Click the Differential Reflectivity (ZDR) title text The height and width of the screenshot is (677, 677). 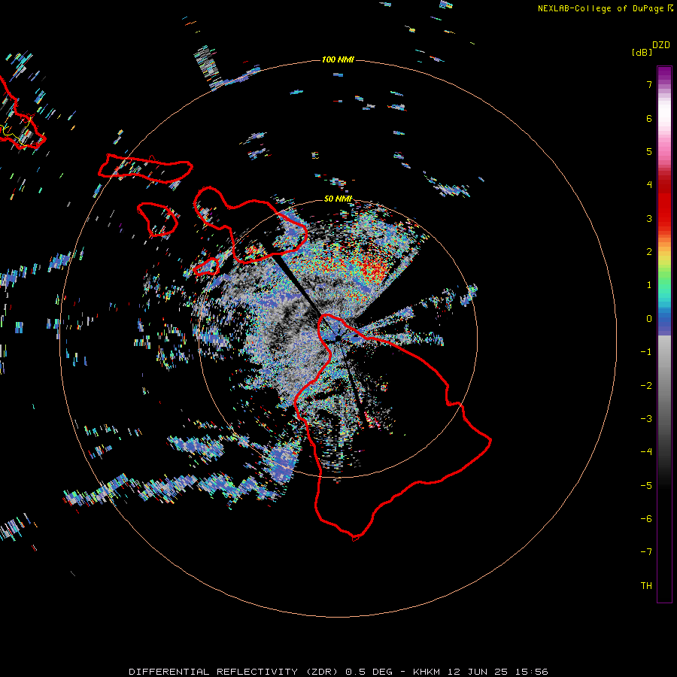(x=235, y=672)
